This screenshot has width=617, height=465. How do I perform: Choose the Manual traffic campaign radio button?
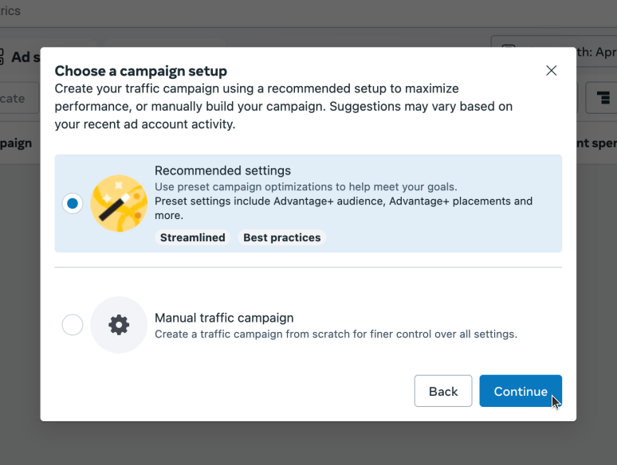point(73,325)
